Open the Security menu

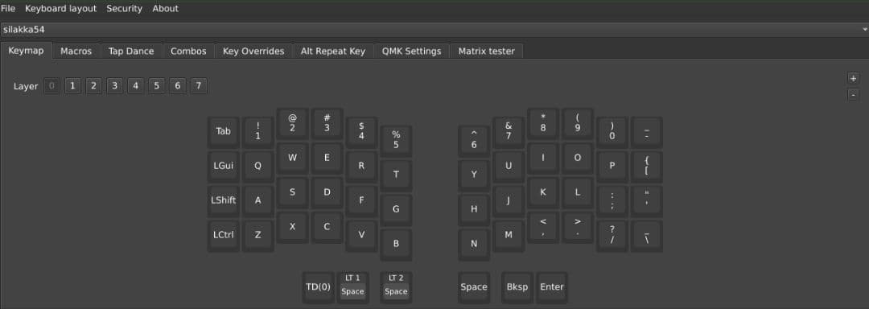[124, 8]
